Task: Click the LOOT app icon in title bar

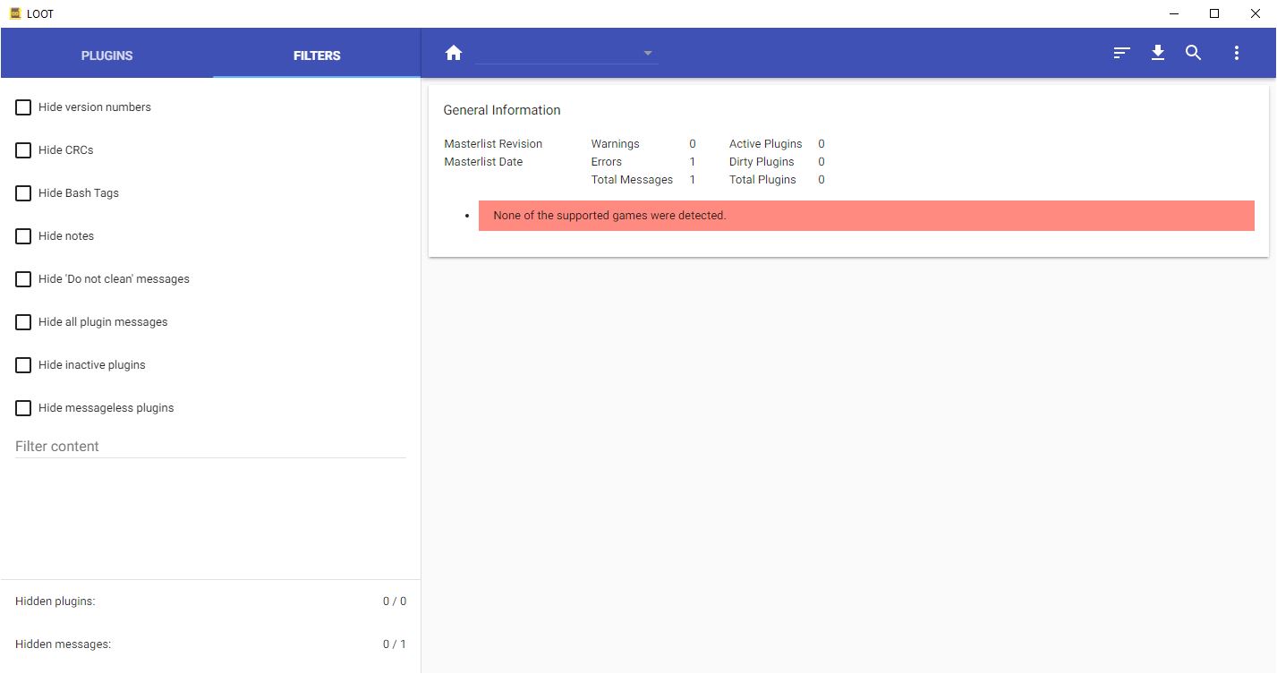Action: [14, 13]
